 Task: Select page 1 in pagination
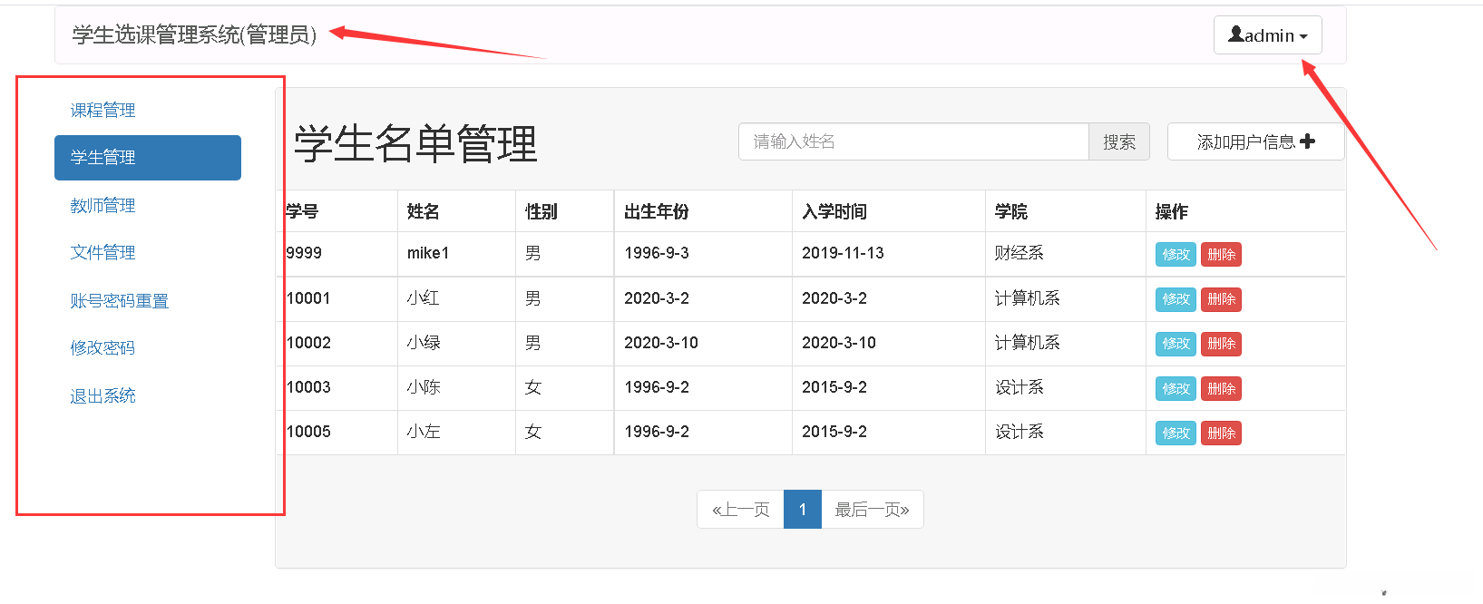click(x=803, y=510)
